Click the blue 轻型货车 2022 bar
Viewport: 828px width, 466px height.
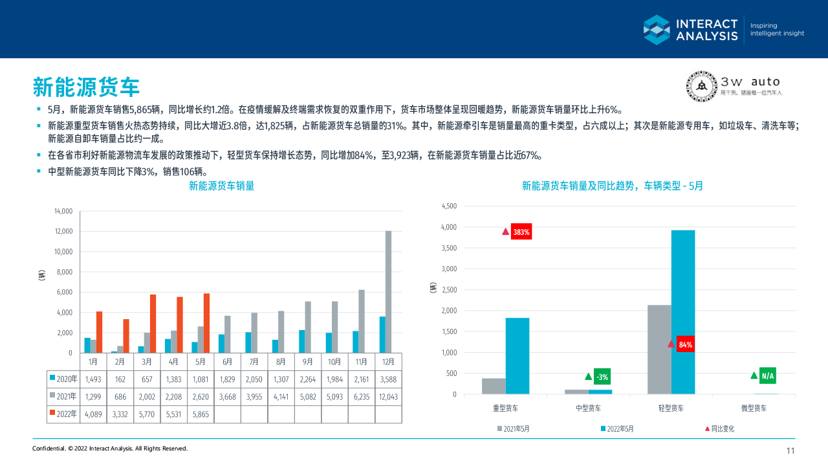[683, 312]
